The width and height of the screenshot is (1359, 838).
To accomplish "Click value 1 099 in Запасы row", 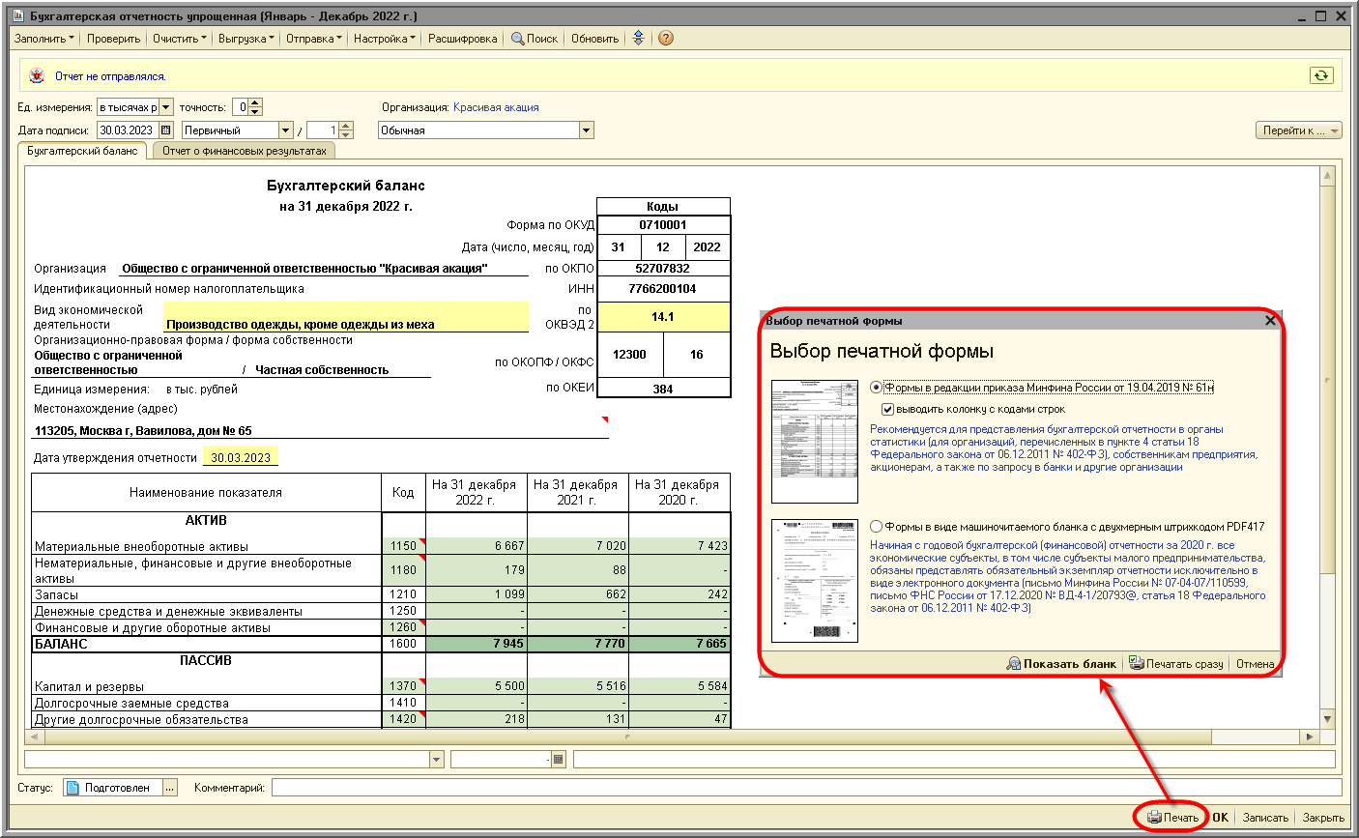I will click(477, 594).
